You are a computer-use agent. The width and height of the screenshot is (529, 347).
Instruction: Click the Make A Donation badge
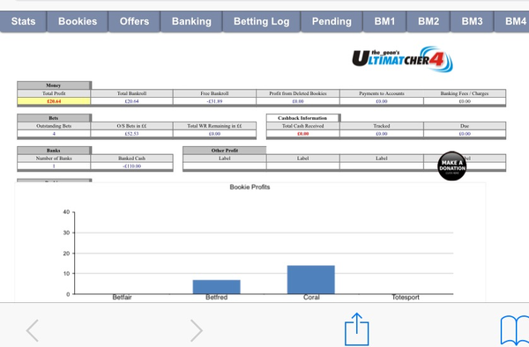point(452,166)
